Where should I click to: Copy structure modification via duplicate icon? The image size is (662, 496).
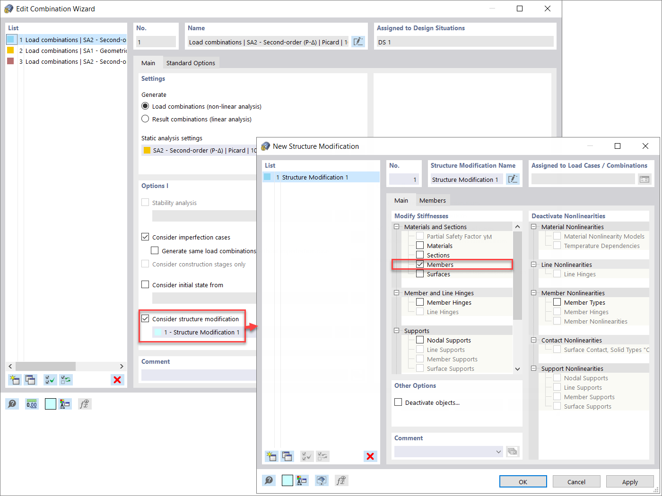coord(287,456)
